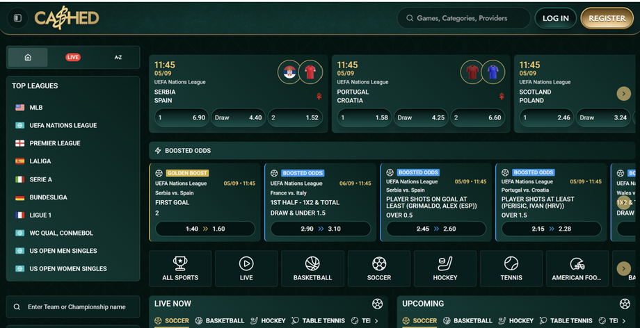This screenshot has width=640, height=328.
Task: Open LIVE play-circle category
Action: click(x=246, y=269)
